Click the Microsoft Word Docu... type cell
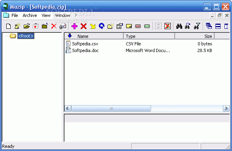Screen dimensions: 232x151 tap(148, 50)
